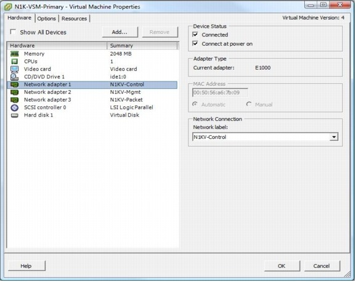
Task: Click the CPUs chip icon
Action: pos(15,62)
